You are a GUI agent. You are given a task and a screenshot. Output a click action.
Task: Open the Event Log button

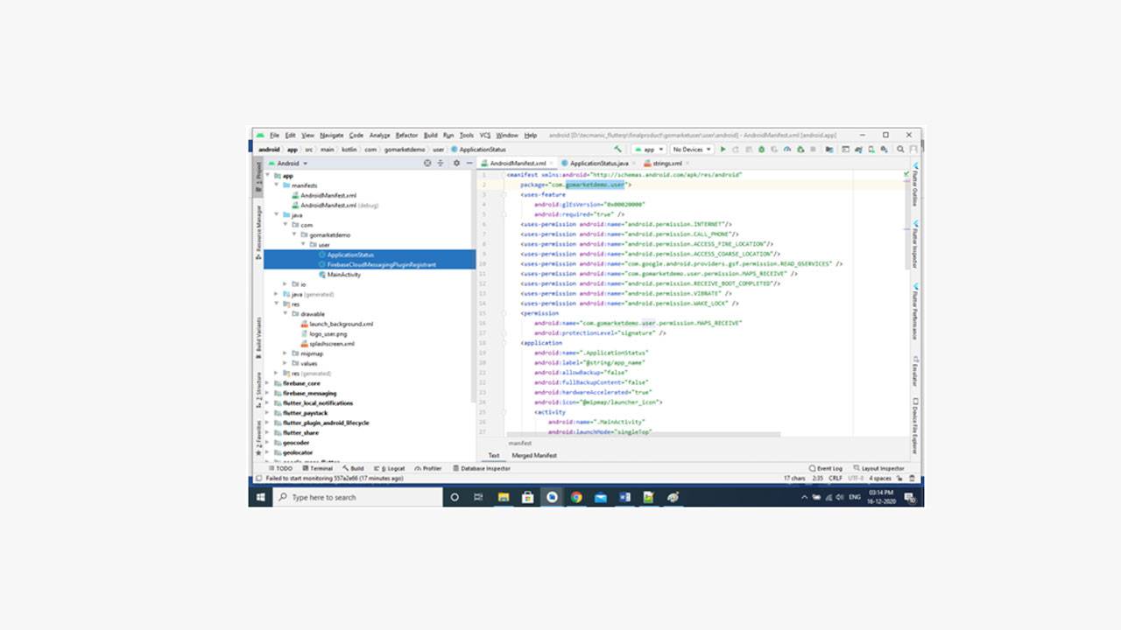[x=826, y=468]
